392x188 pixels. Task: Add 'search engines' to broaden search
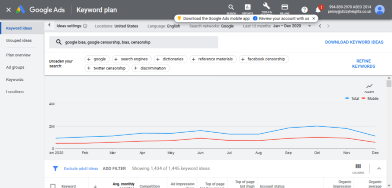131,59
